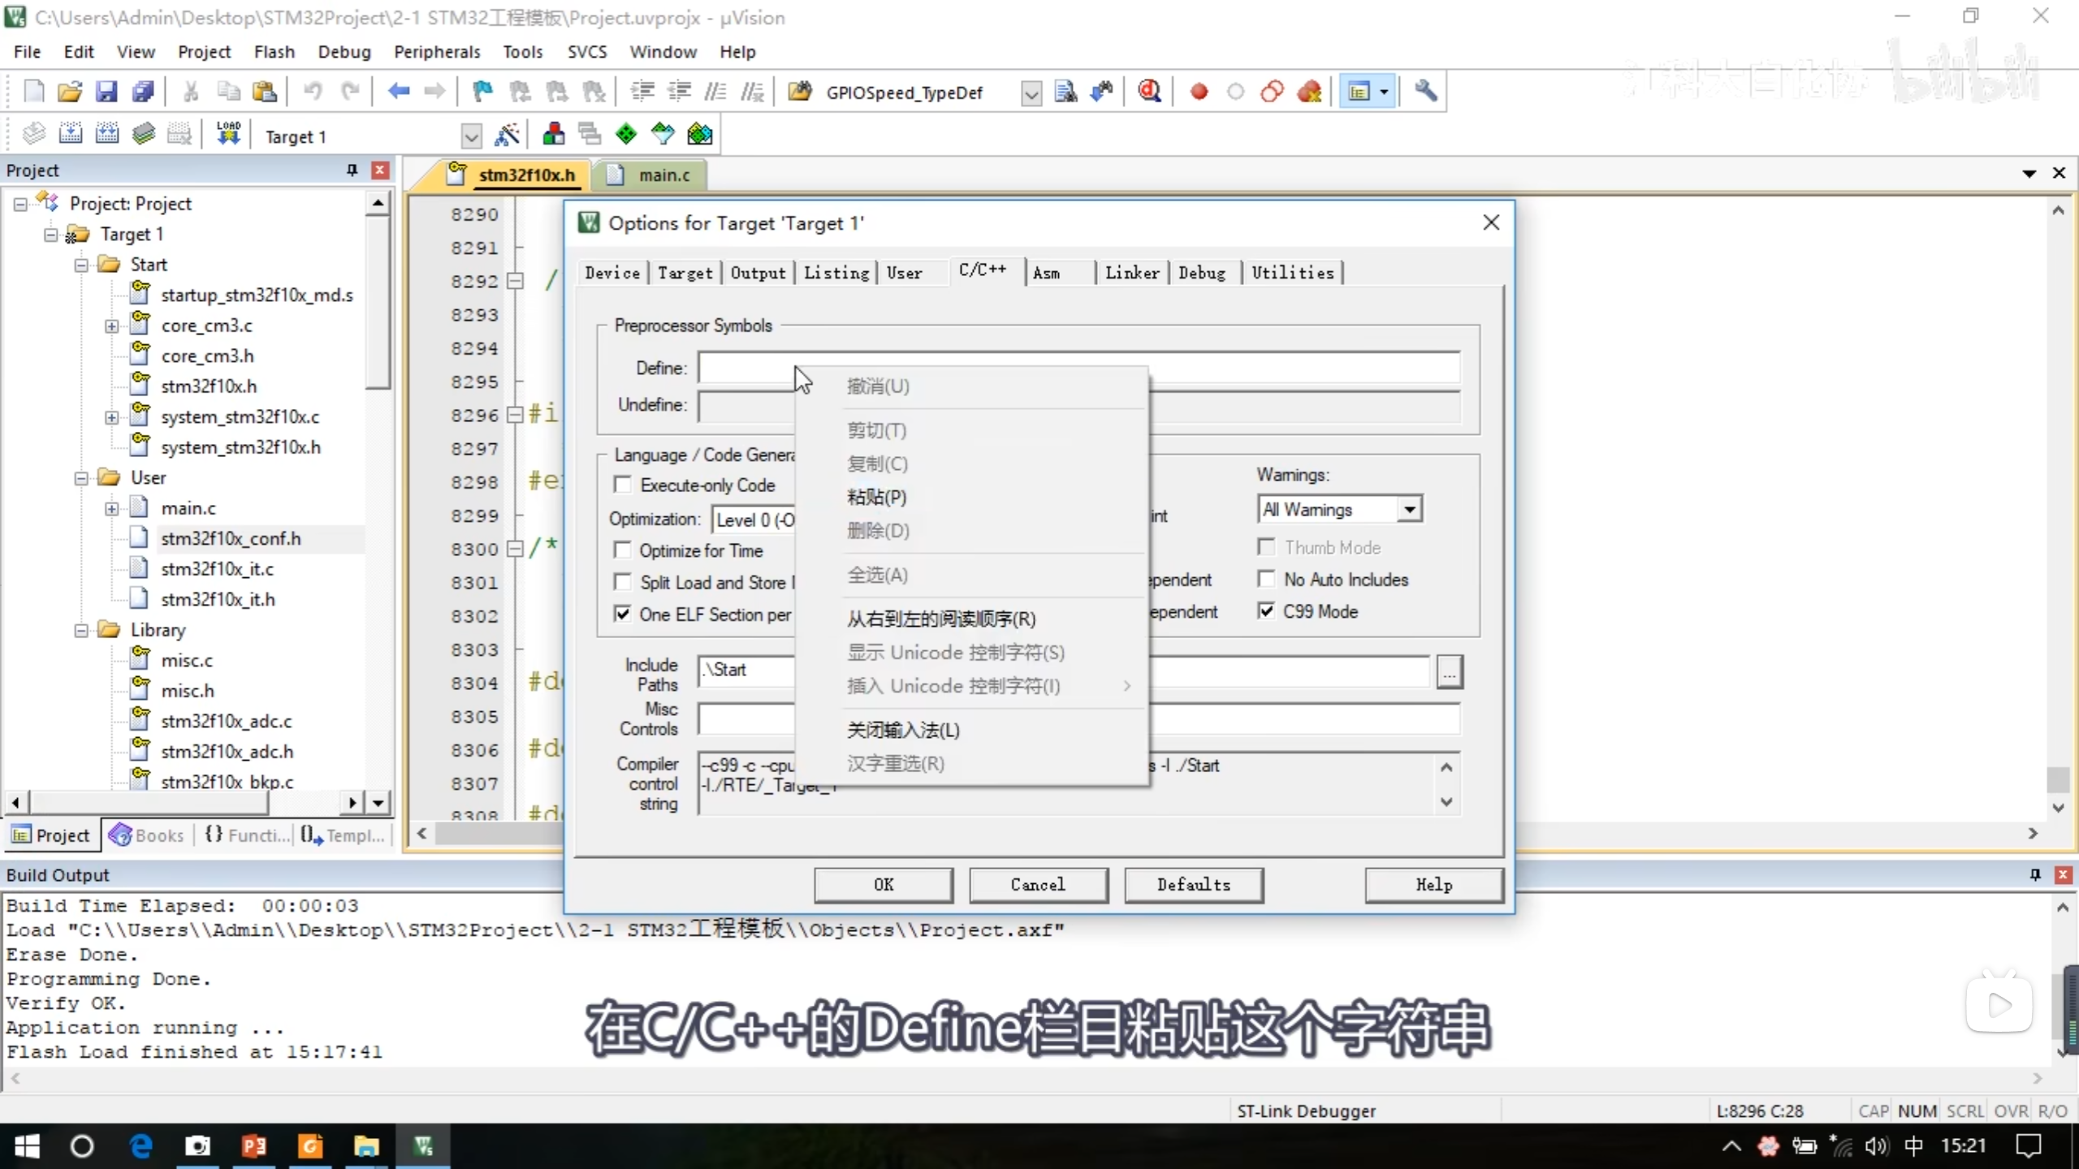The image size is (2079, 1169).
Task: Collapse the Library folder in project tree
Action: [x=81, y=631]
